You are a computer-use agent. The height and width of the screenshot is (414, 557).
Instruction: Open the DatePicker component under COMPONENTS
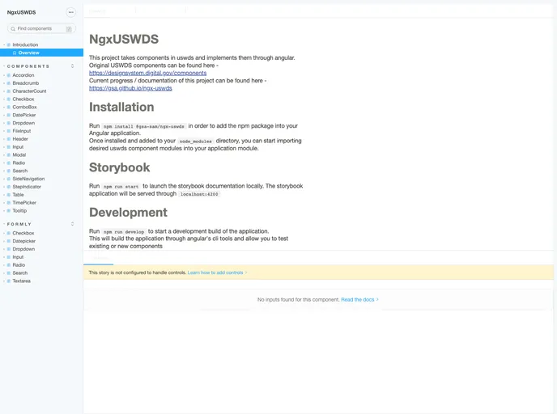[x=23, y=115]
